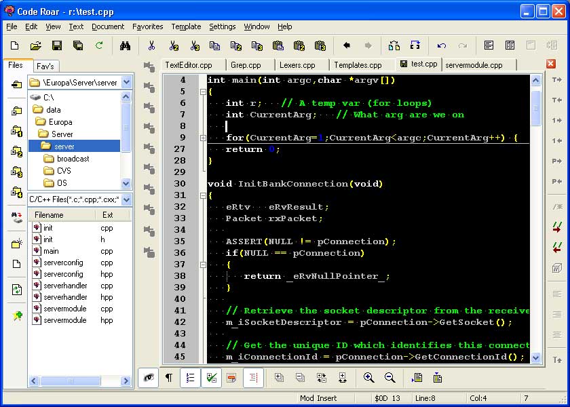The width and height of the screenshot is (570, 407).
Task: Copy selection with the plain copy icon
Action: coord(214,45)
